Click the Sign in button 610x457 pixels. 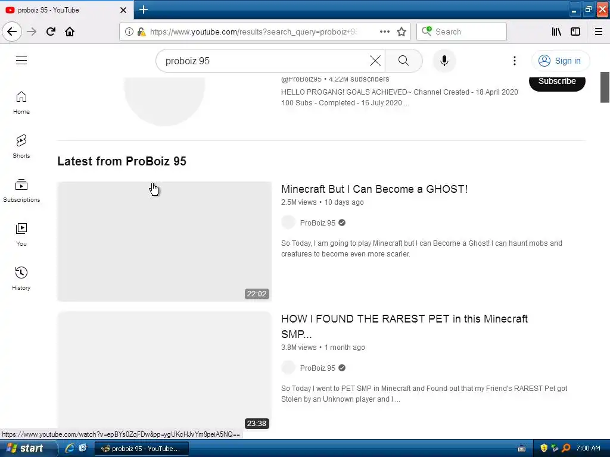(561, 61)
